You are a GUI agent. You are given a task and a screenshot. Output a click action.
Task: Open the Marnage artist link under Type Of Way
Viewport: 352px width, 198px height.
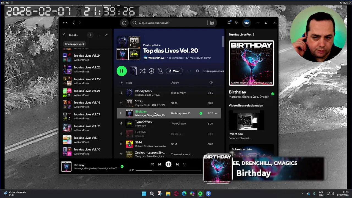[x=141, y=126]
